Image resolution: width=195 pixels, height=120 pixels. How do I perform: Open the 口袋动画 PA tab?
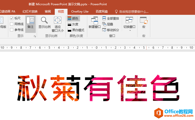pyautogui.click(x=7, y=12)
